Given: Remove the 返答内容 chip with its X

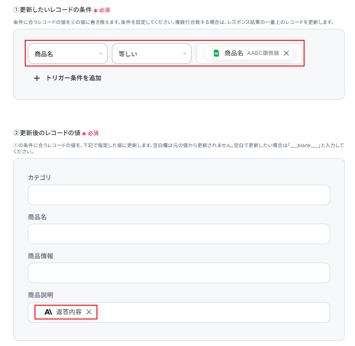Looking at the screenshot, I should tap(89, 312).
